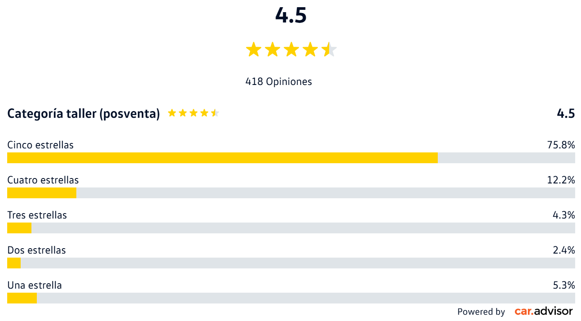Select the Cinco estrellas label
Screen dimensions: 581x321
(40, 145)
